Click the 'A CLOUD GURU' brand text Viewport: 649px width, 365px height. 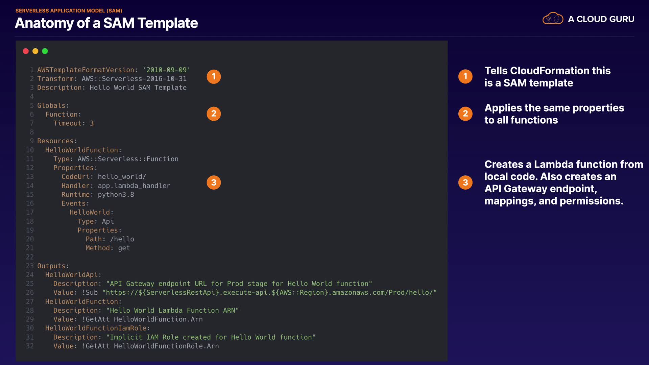[601, 19]
